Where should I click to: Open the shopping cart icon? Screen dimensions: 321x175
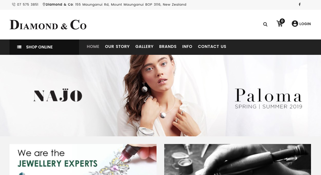coord(280,24)
